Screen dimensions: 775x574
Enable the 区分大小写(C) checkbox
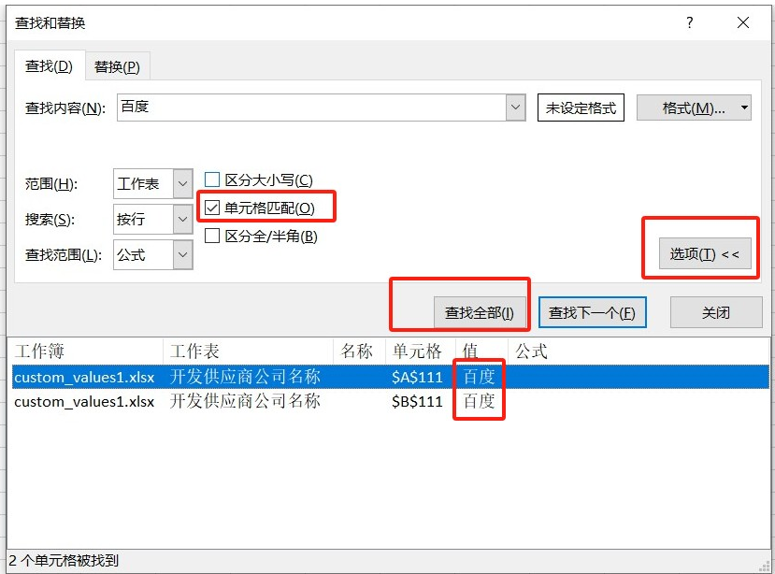(212, 179)
